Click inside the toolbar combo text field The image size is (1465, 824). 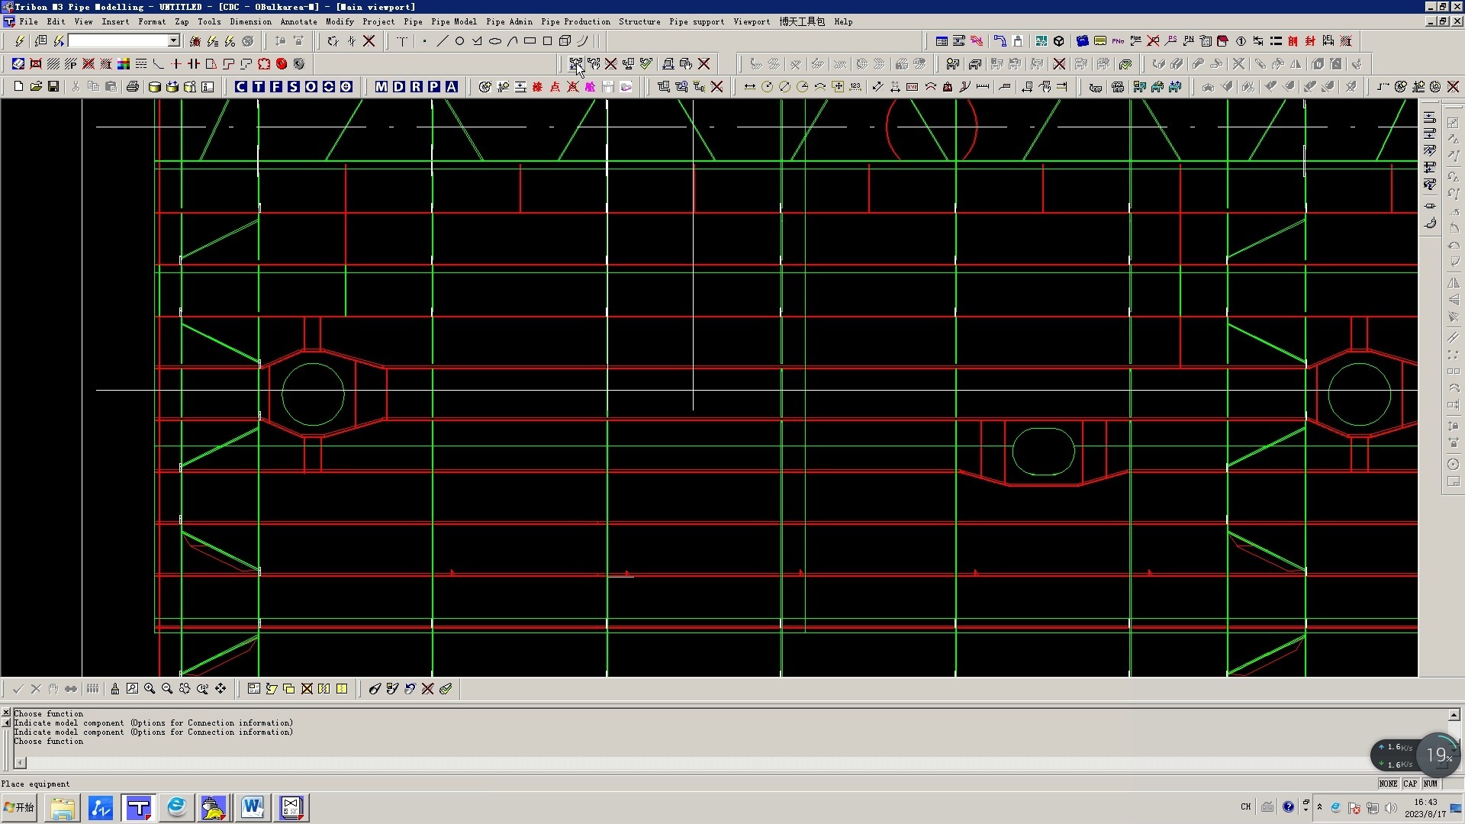click(118, 41)
